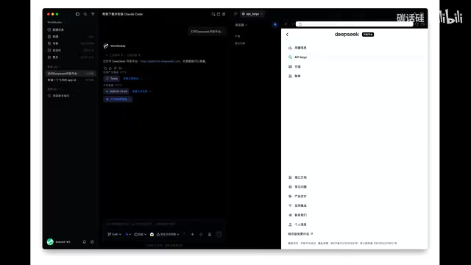
Task: Open the skills dropdown next to model selector
Action: (141, 234)
